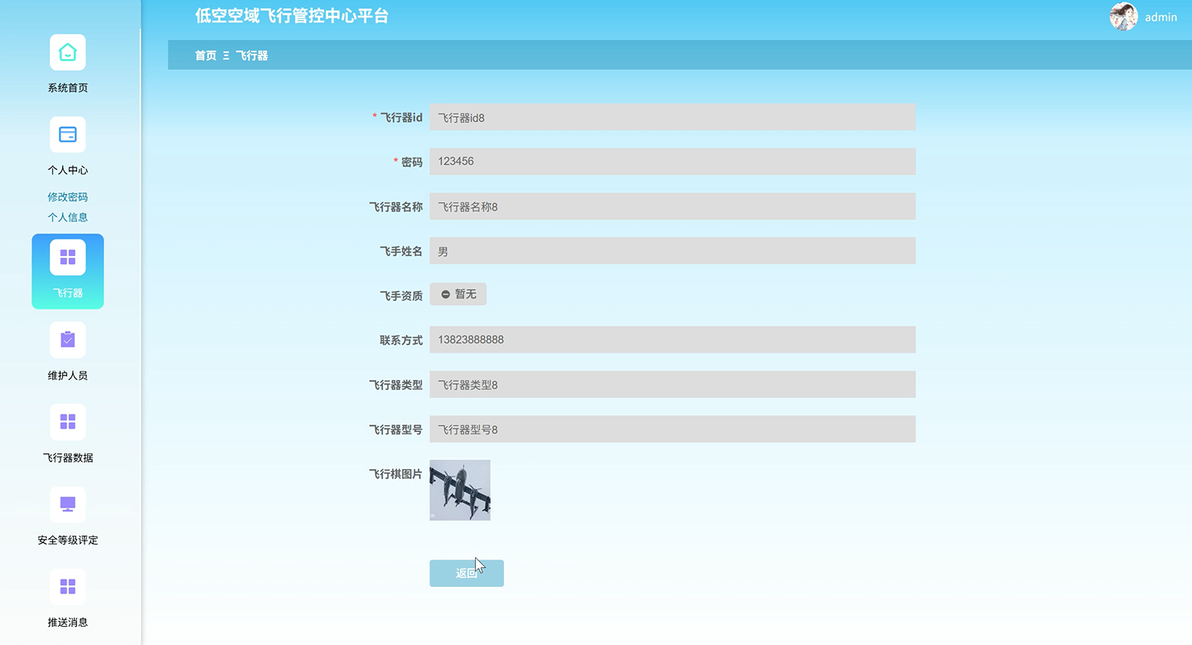Image resolution: width=1192 pixels, height=645 pixels.
Task: Click the 推送消息 sidebar icon
Action: 67,586
